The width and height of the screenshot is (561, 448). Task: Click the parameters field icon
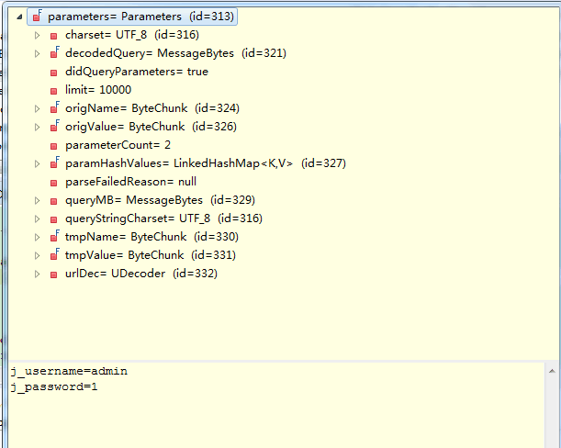(38, 17)
